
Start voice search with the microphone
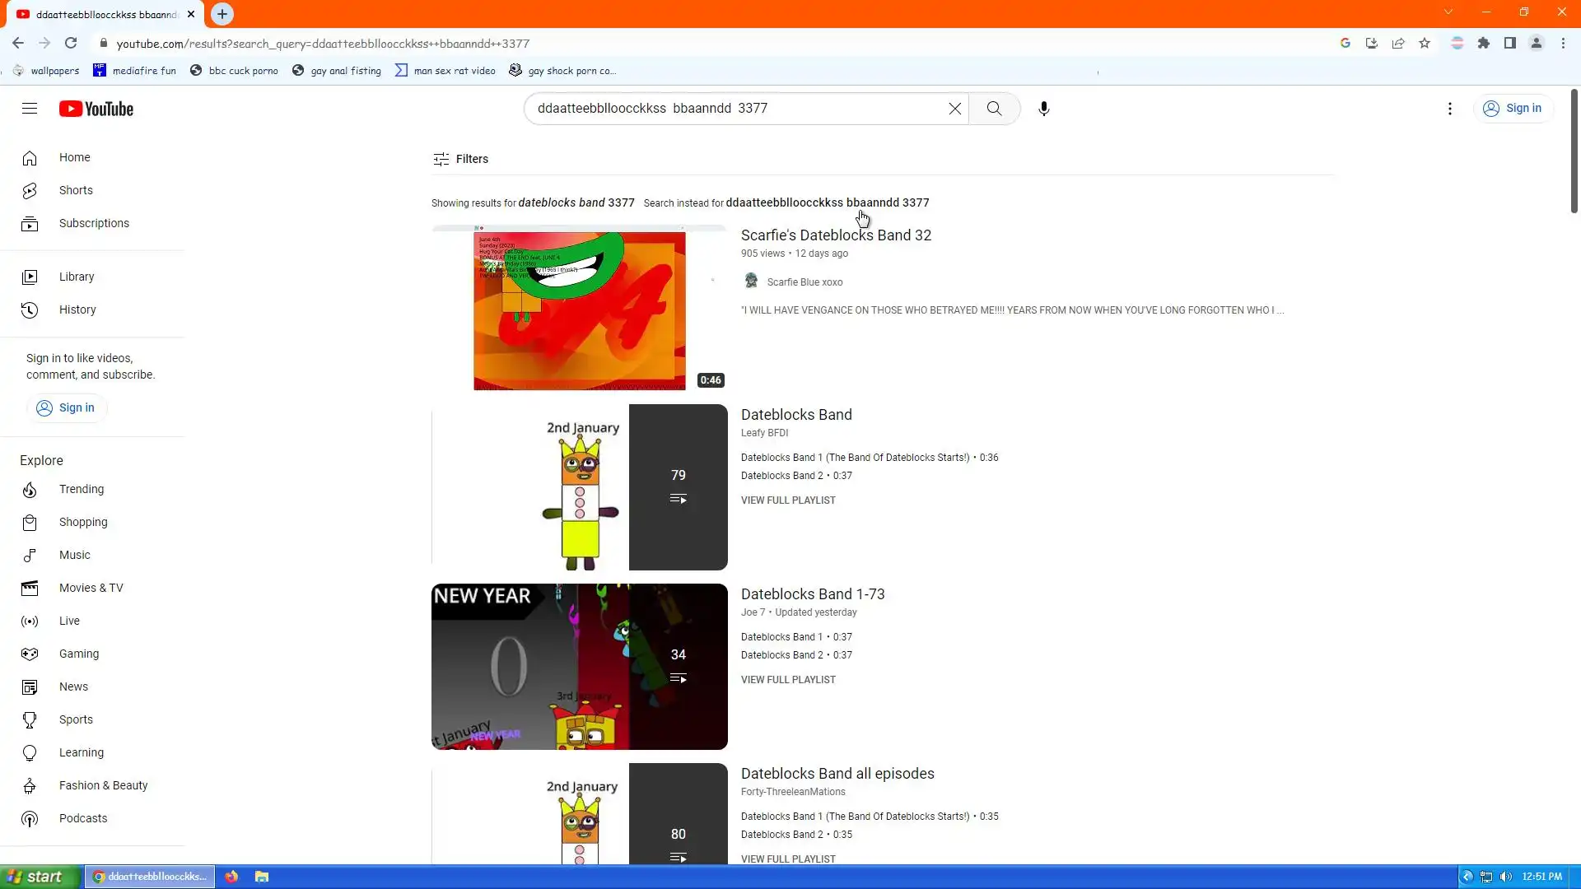click(1043, 109)
